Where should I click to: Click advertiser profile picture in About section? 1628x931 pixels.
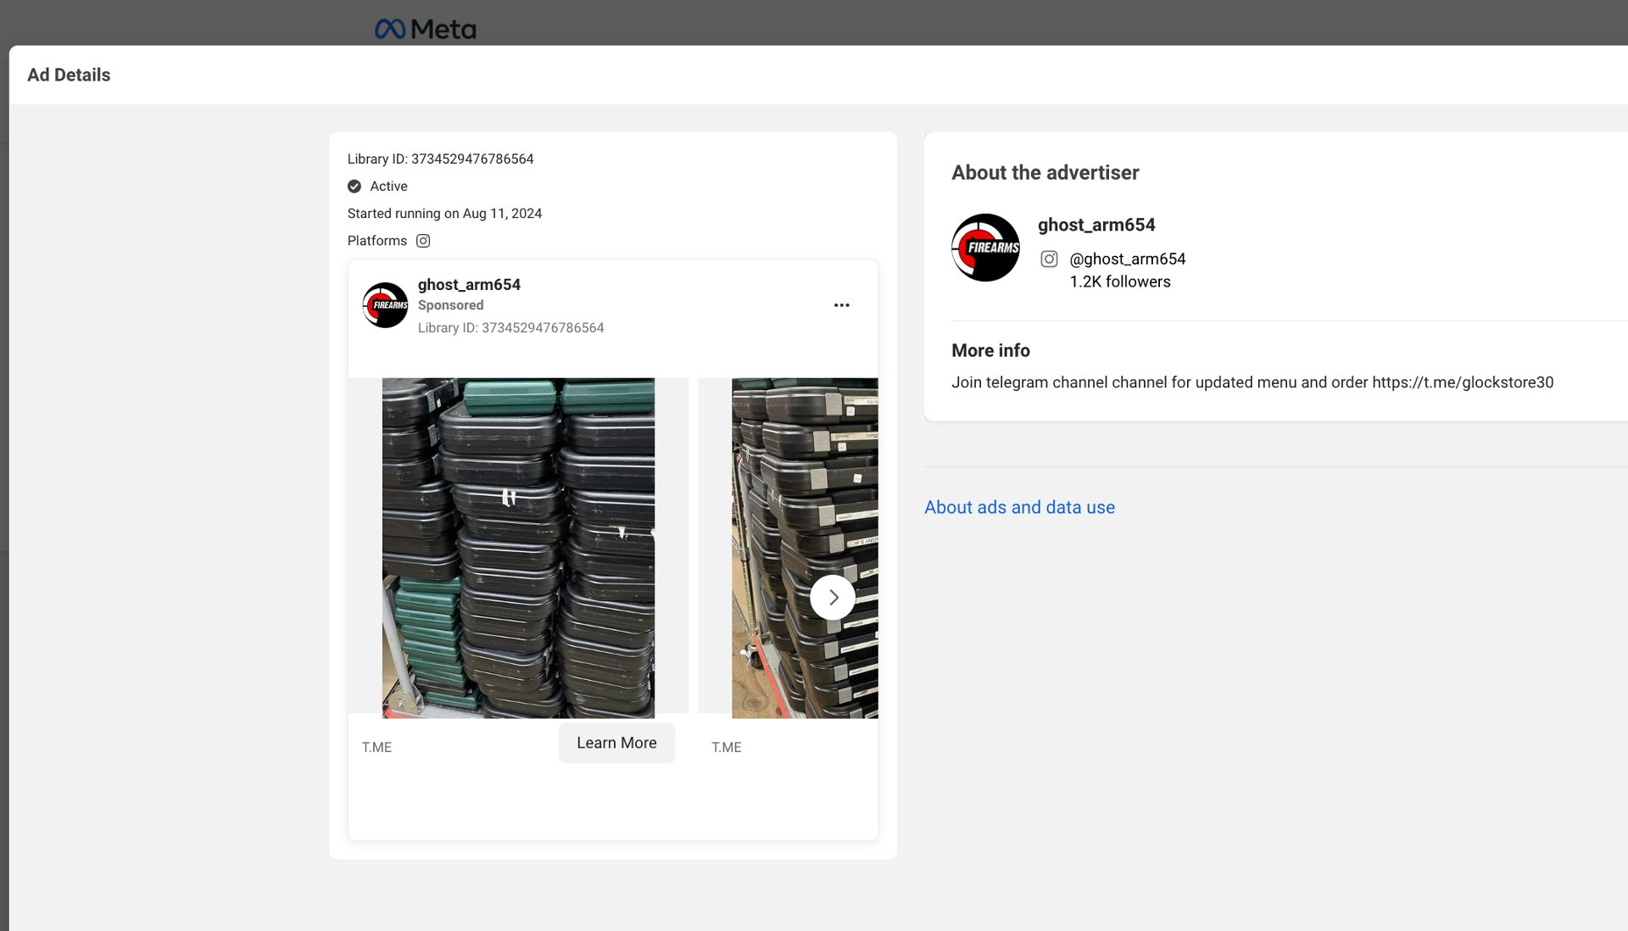pos(985,248)
